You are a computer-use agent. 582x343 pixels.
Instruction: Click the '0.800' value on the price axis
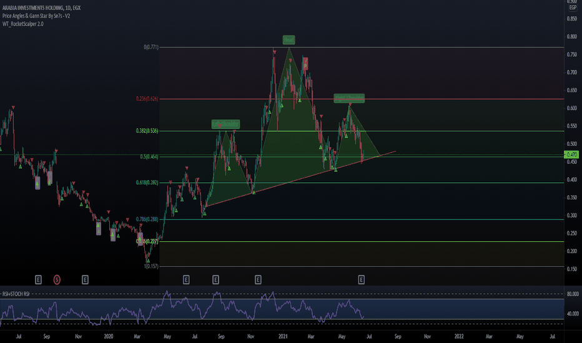[572, 36]
